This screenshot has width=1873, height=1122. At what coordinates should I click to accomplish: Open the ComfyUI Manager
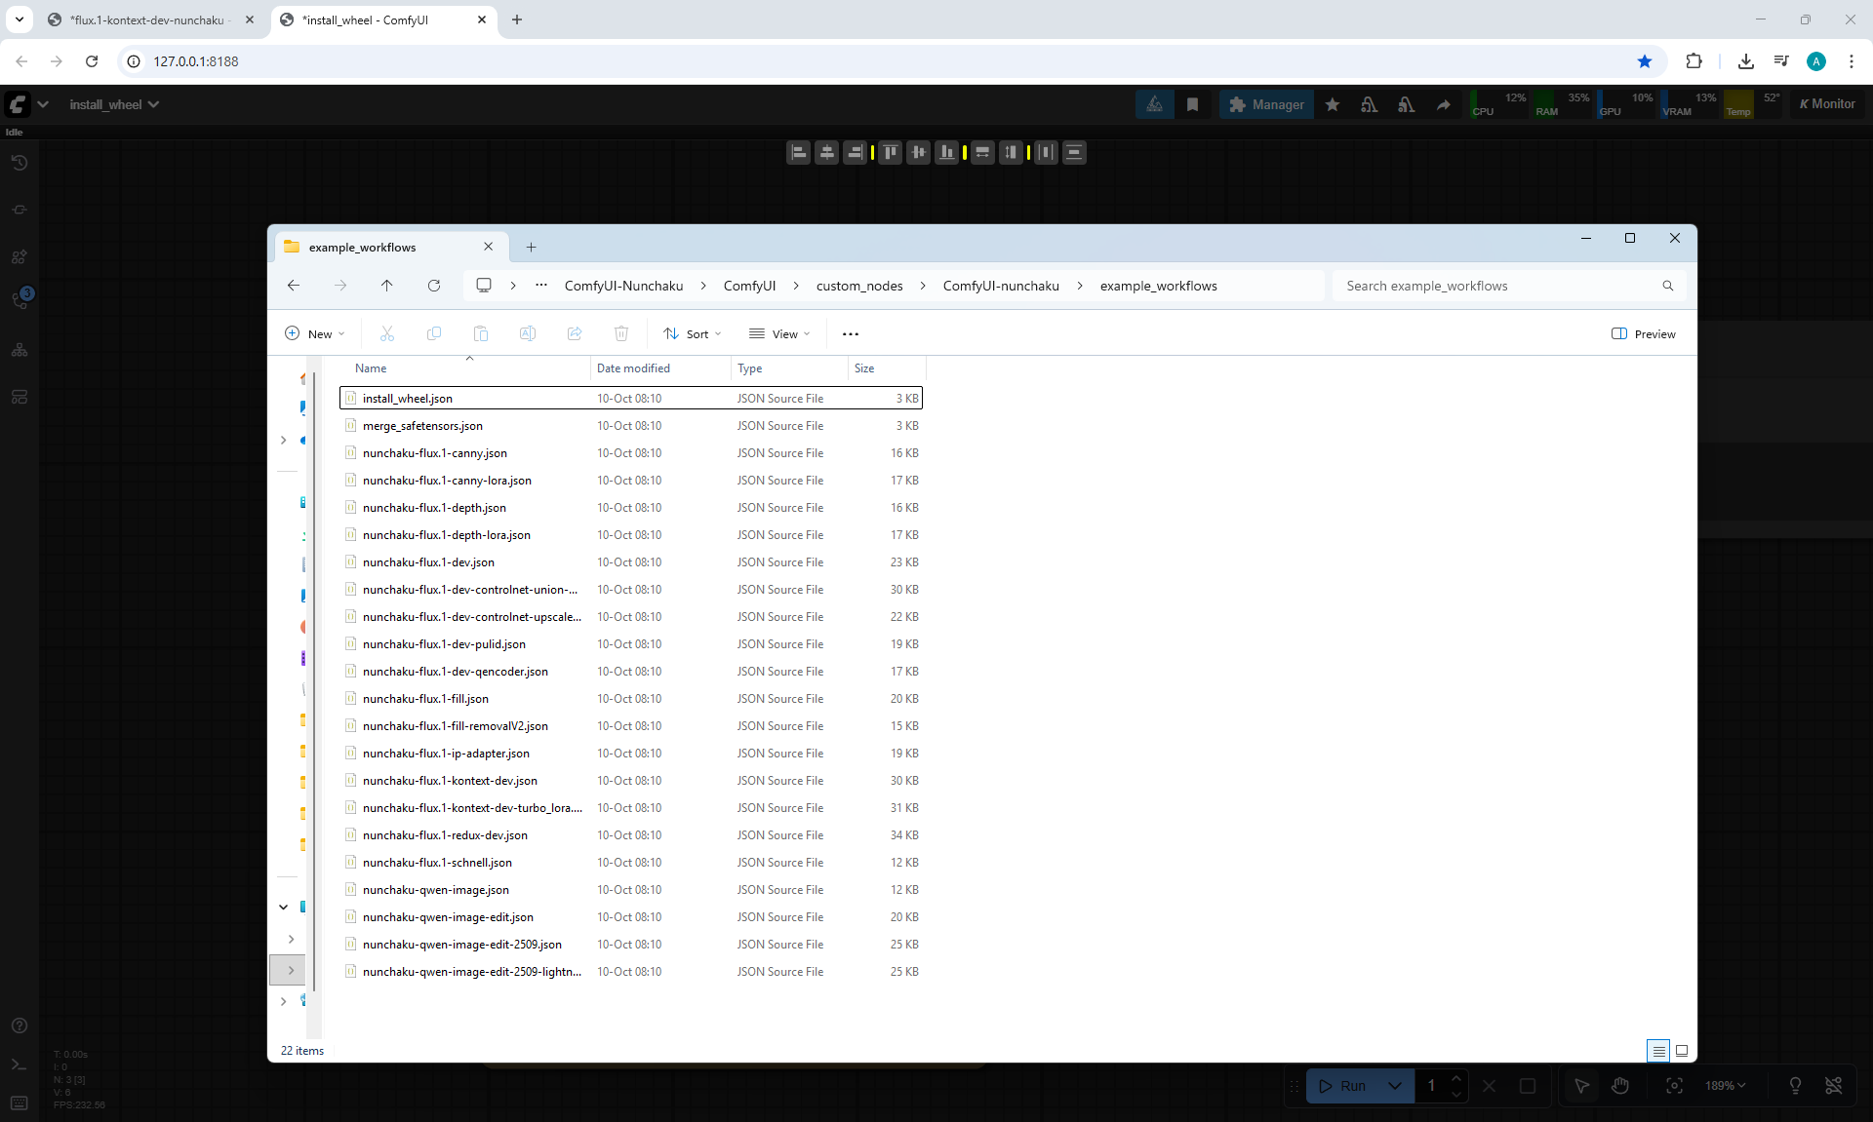pyautogui.click(x=1266, y=104)
